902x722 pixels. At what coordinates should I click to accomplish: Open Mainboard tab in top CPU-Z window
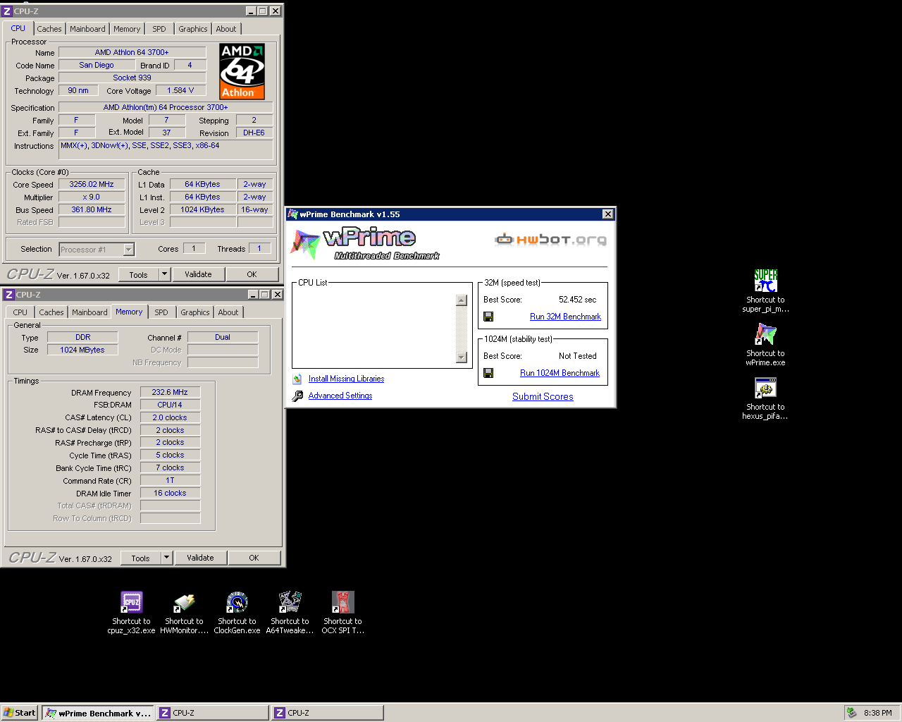(87, 29)
